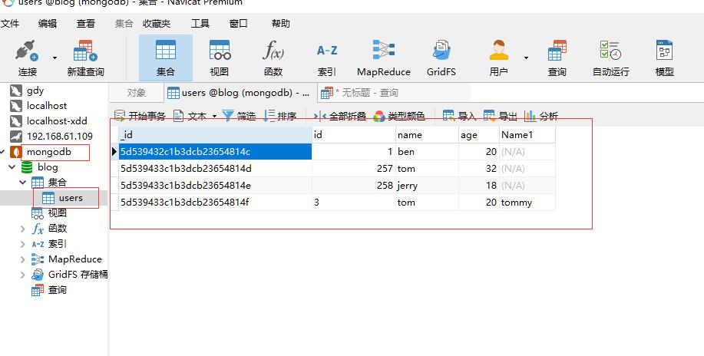Select the mongodb connection
The image size is (704, 356).
pos(48,152)
